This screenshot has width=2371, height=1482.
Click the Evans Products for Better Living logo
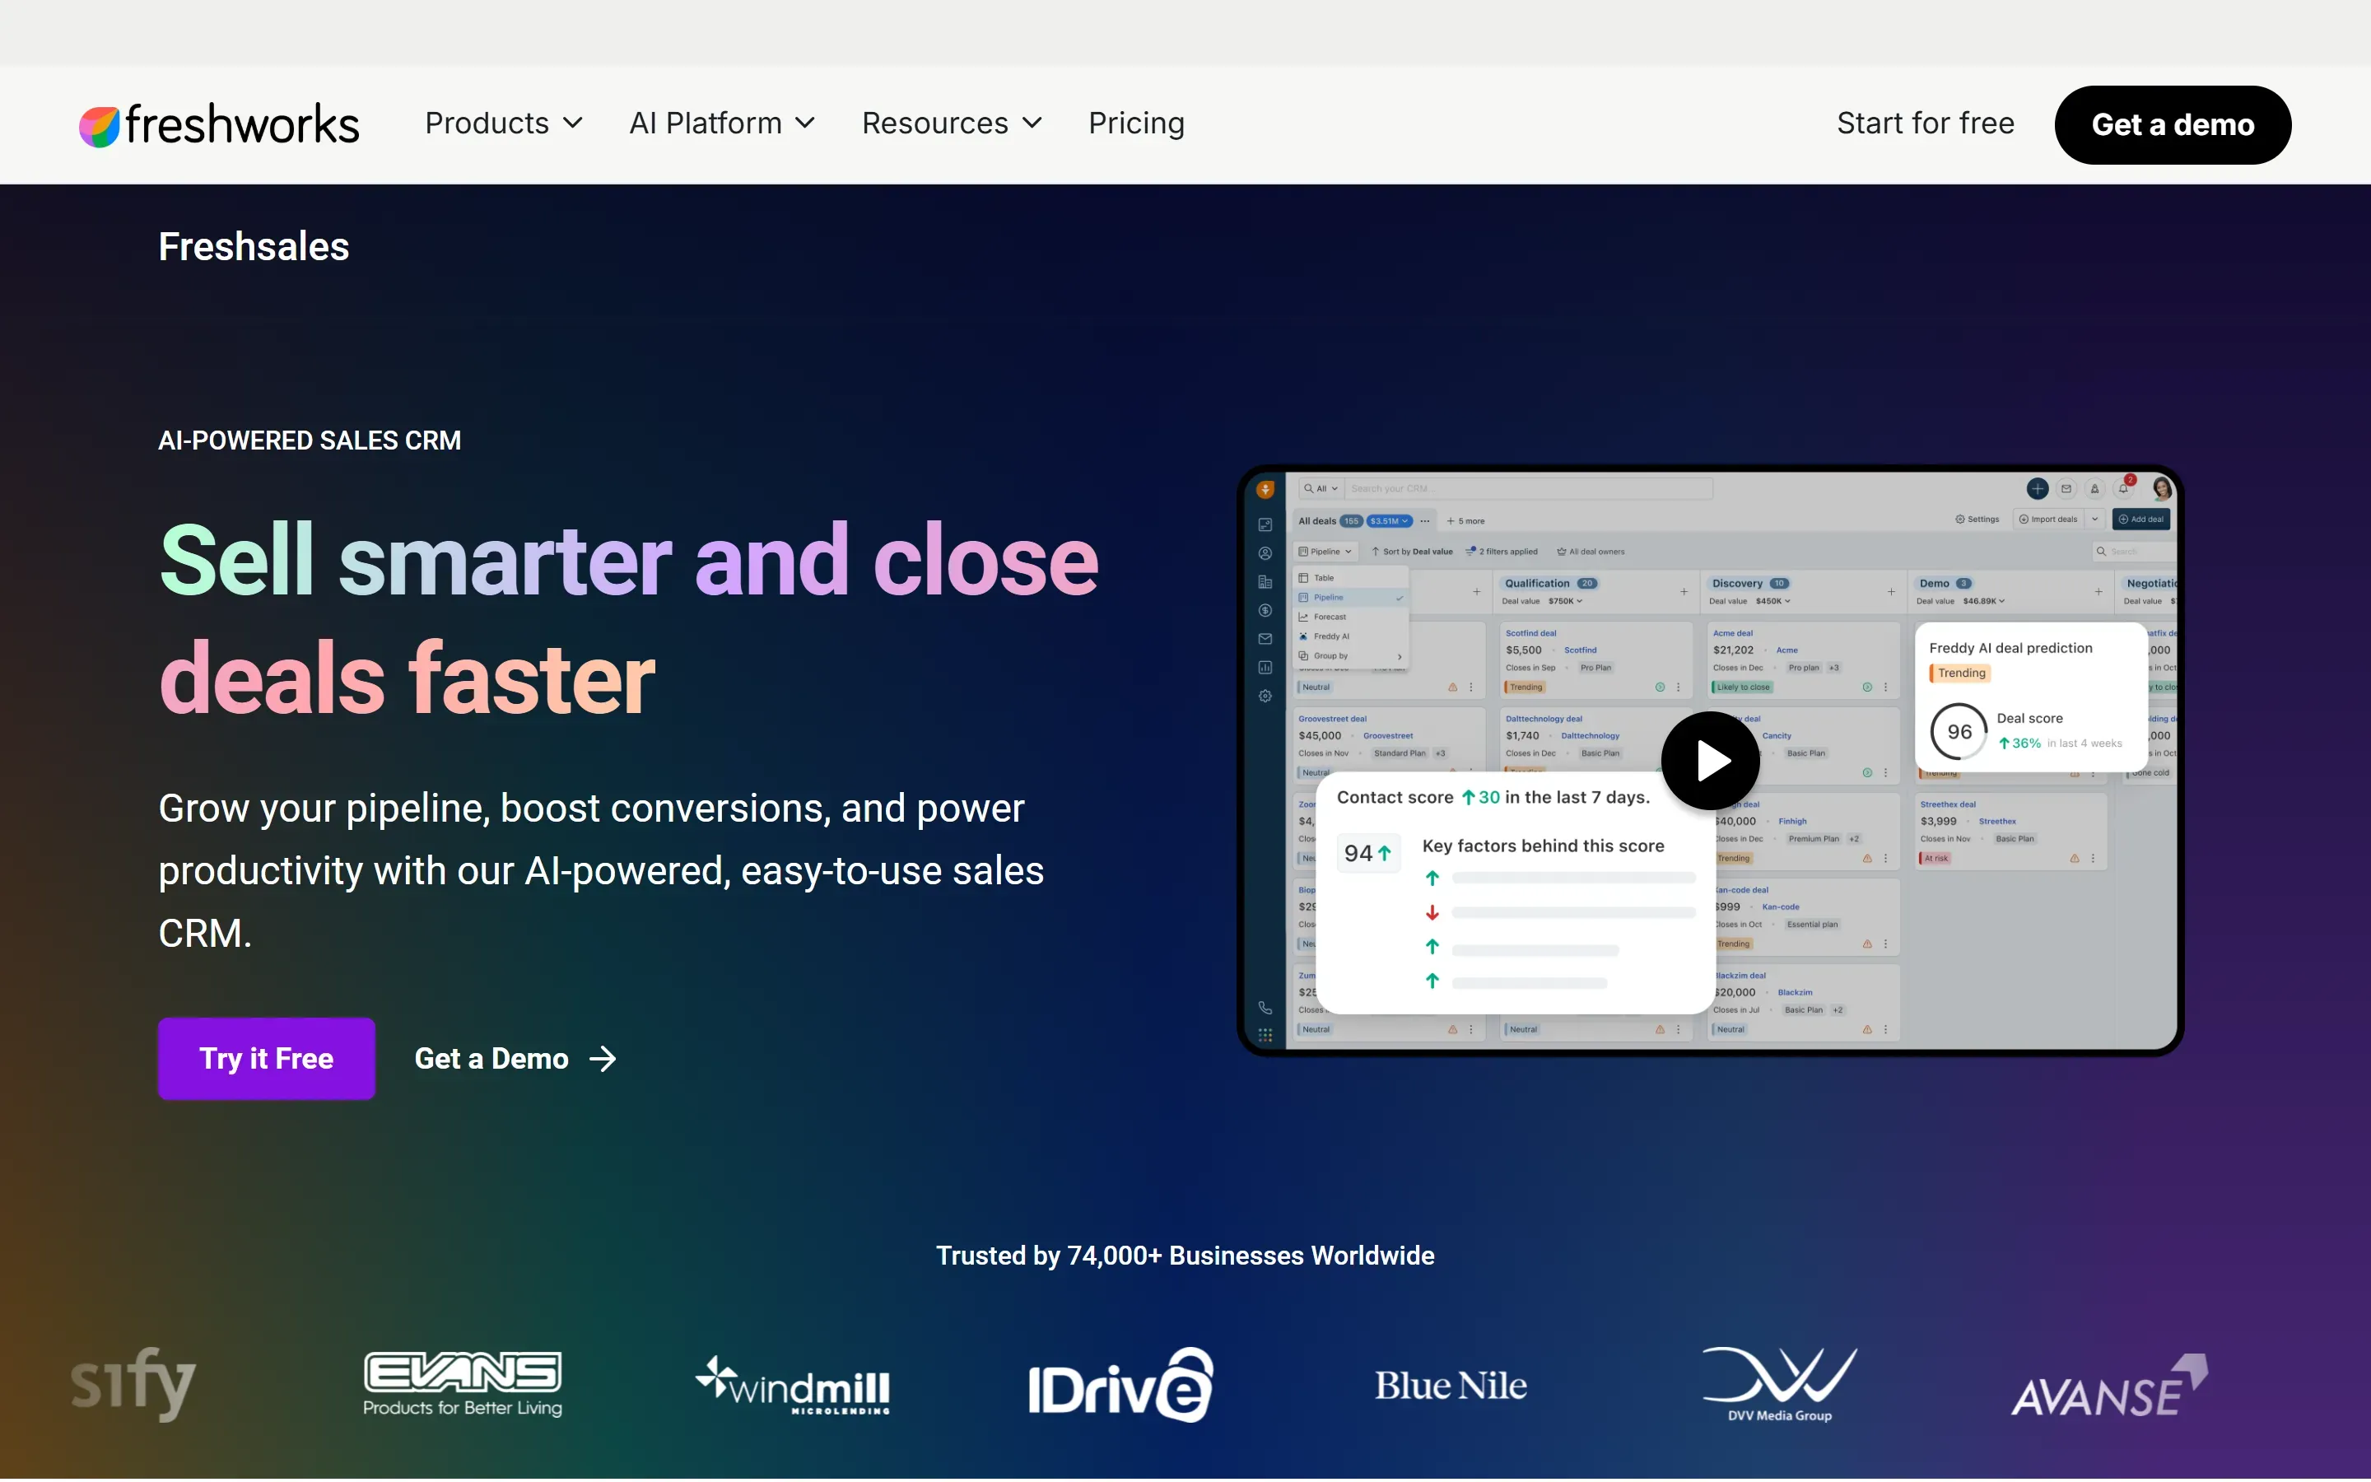(463, 1383)
